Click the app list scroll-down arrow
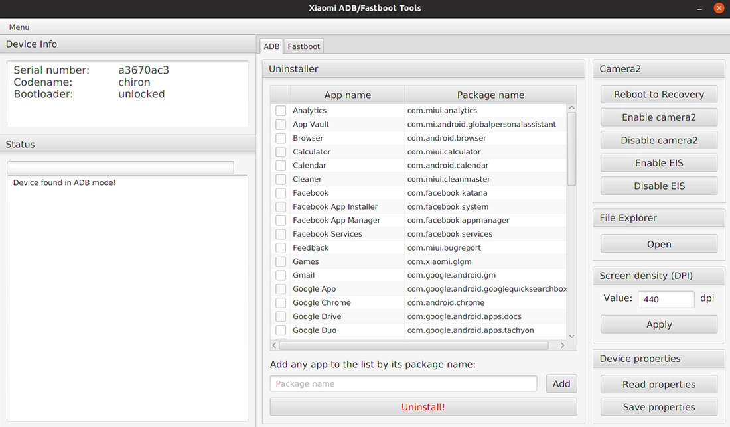 [572, 336]
